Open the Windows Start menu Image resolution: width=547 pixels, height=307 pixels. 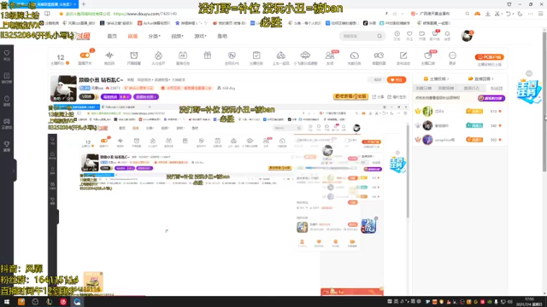[x=7, y=302]
